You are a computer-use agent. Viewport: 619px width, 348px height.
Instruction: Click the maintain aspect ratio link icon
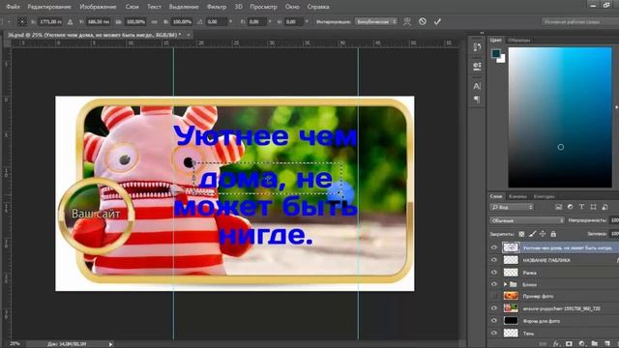click(155, 22)
